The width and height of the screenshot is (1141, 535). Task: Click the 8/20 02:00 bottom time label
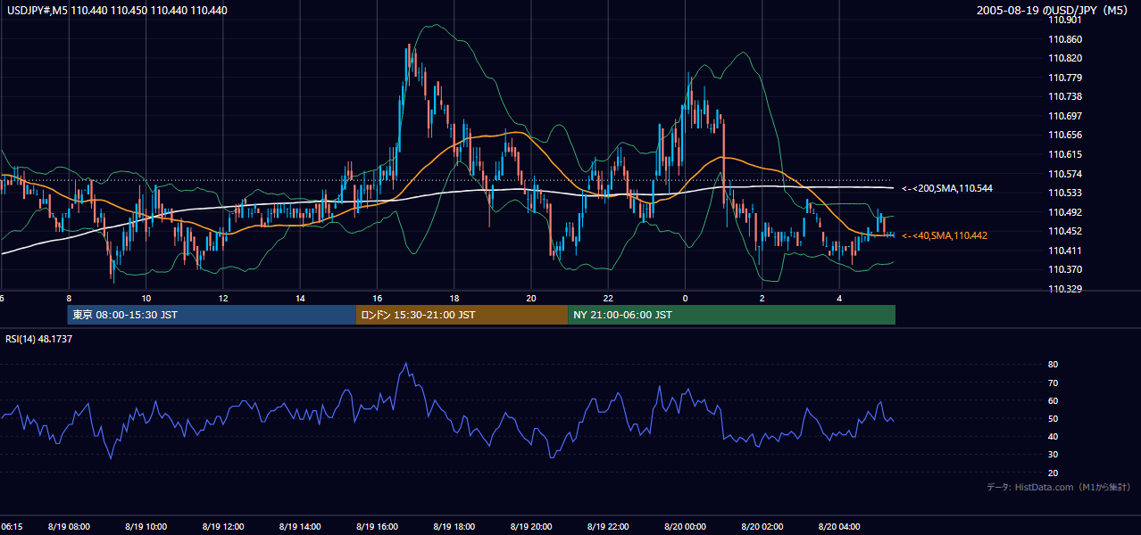coord(762,527)
